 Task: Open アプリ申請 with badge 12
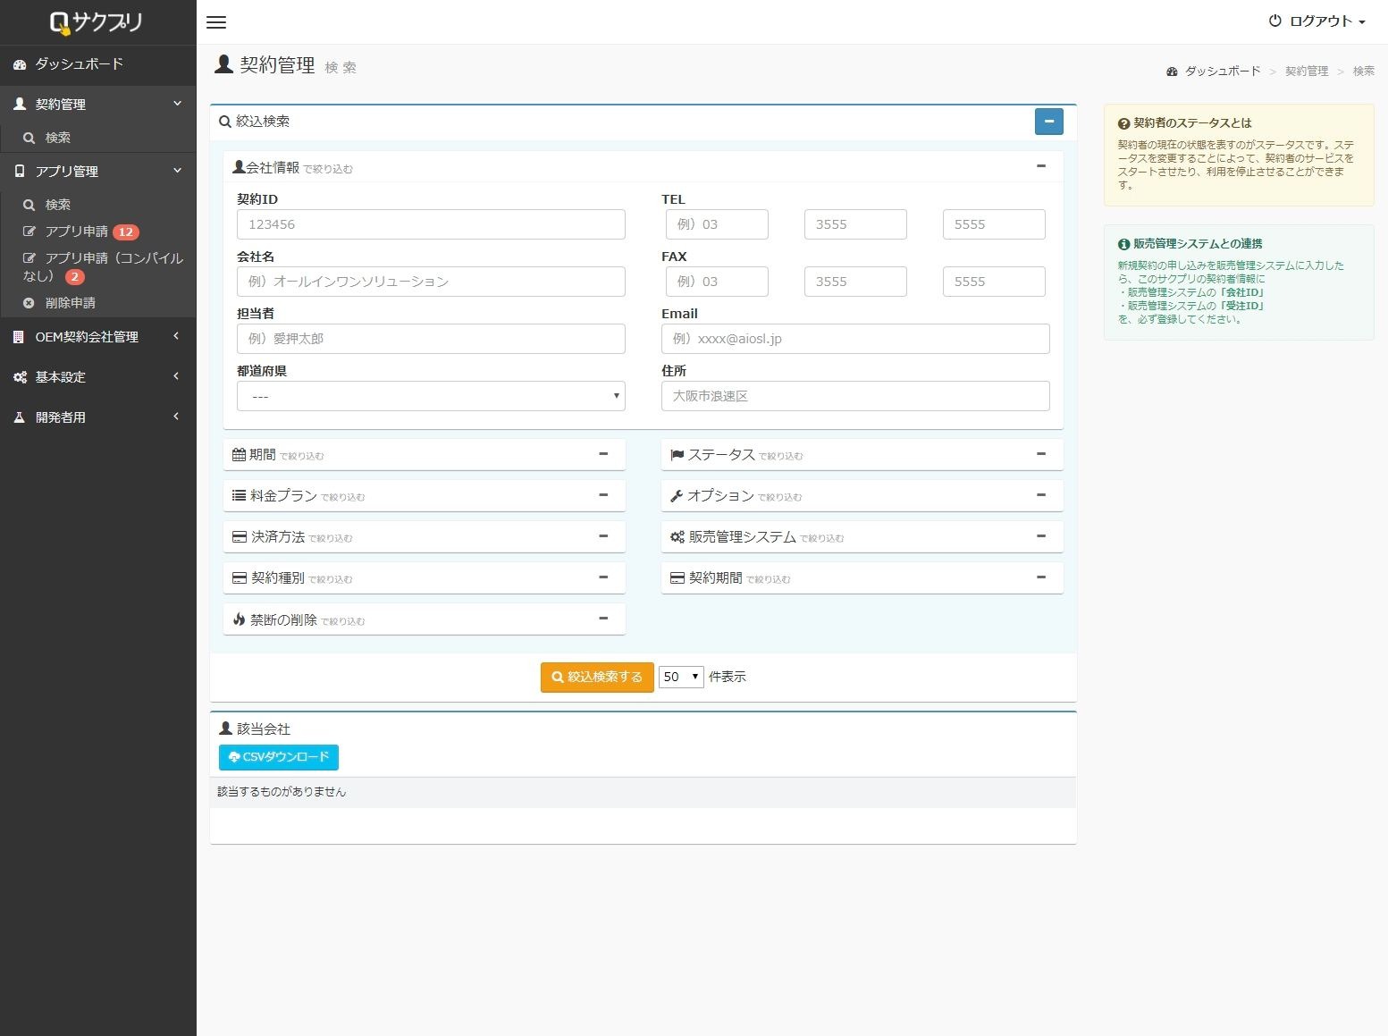pyautogui.click(x=98, y=232)
